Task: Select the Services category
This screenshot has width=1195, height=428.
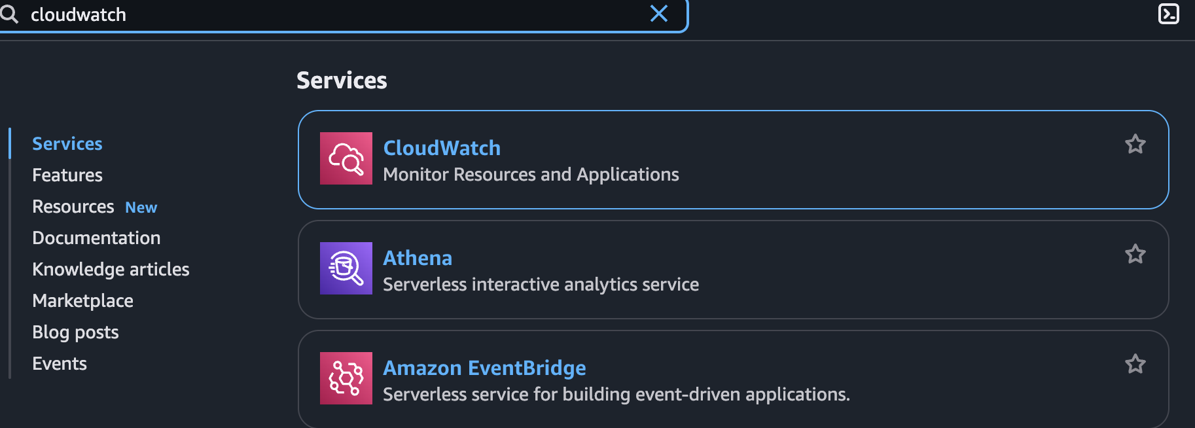Action: (67, 144)
